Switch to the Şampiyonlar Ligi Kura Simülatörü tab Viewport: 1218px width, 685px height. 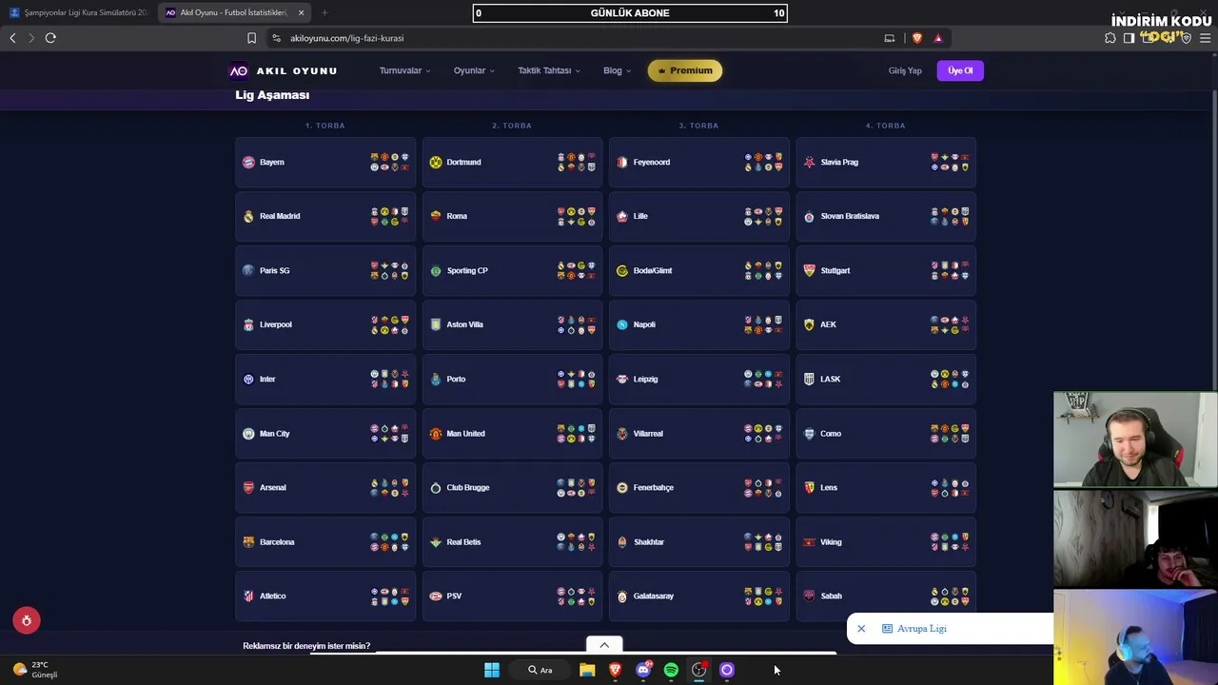coord(78,12)
